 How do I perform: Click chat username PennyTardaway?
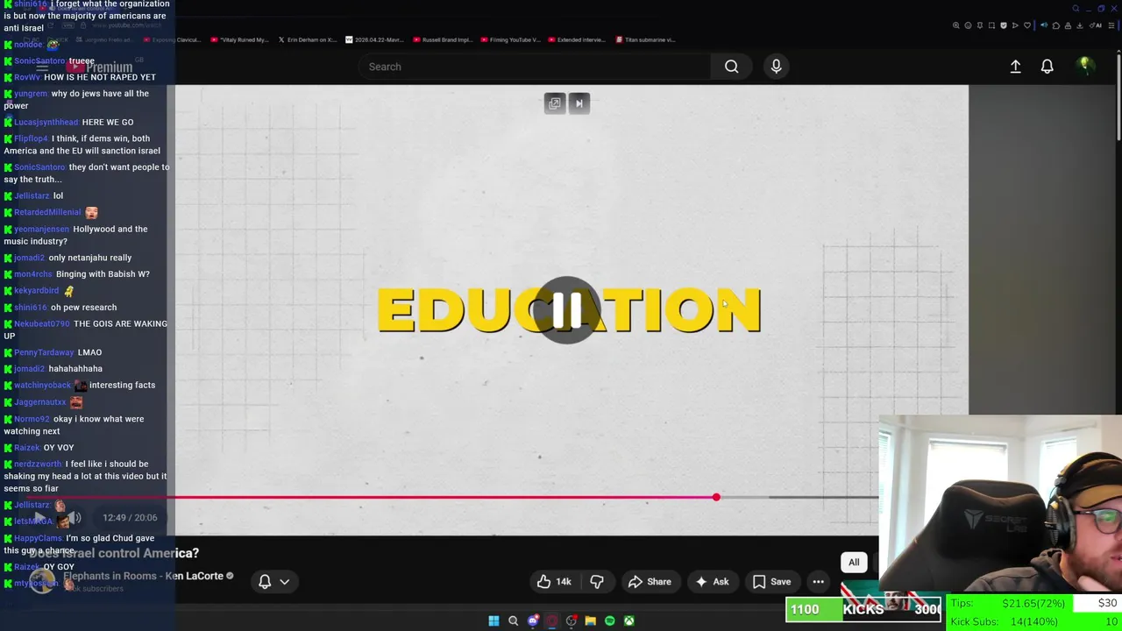coord(44,352)
